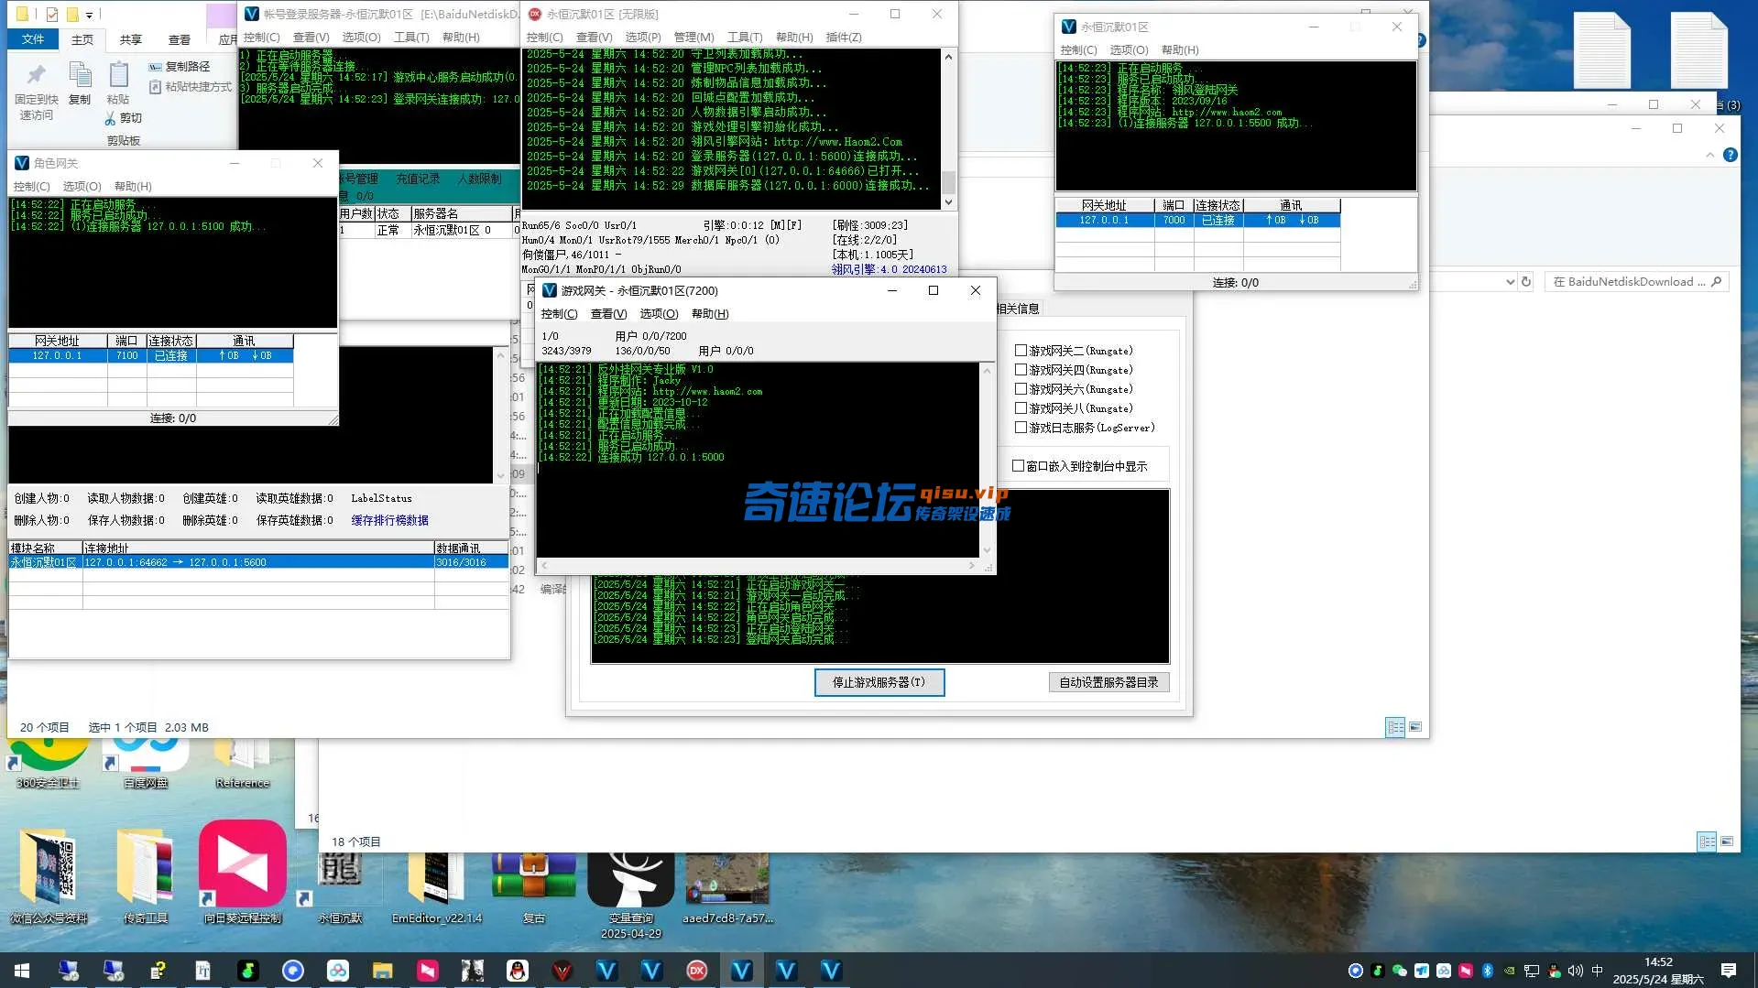Viewport: 1758px width, 988px height.
Task: Click the 粘贴快捷方式 paste shortcut icon
Action: (155, 87)
